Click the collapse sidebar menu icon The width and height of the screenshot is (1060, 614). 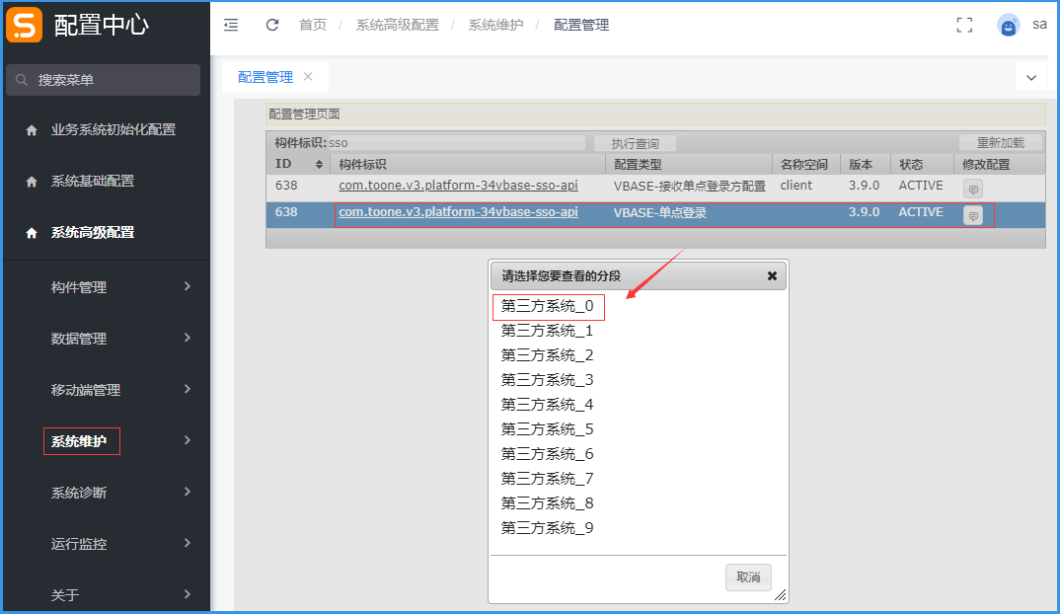231,25
